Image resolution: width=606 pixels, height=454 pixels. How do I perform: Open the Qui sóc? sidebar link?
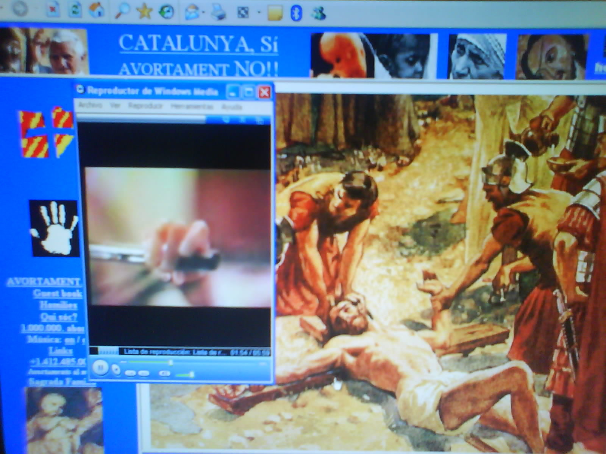coord(59,317)
